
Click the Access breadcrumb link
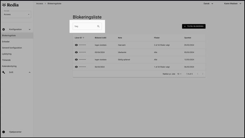coord(40,4)
